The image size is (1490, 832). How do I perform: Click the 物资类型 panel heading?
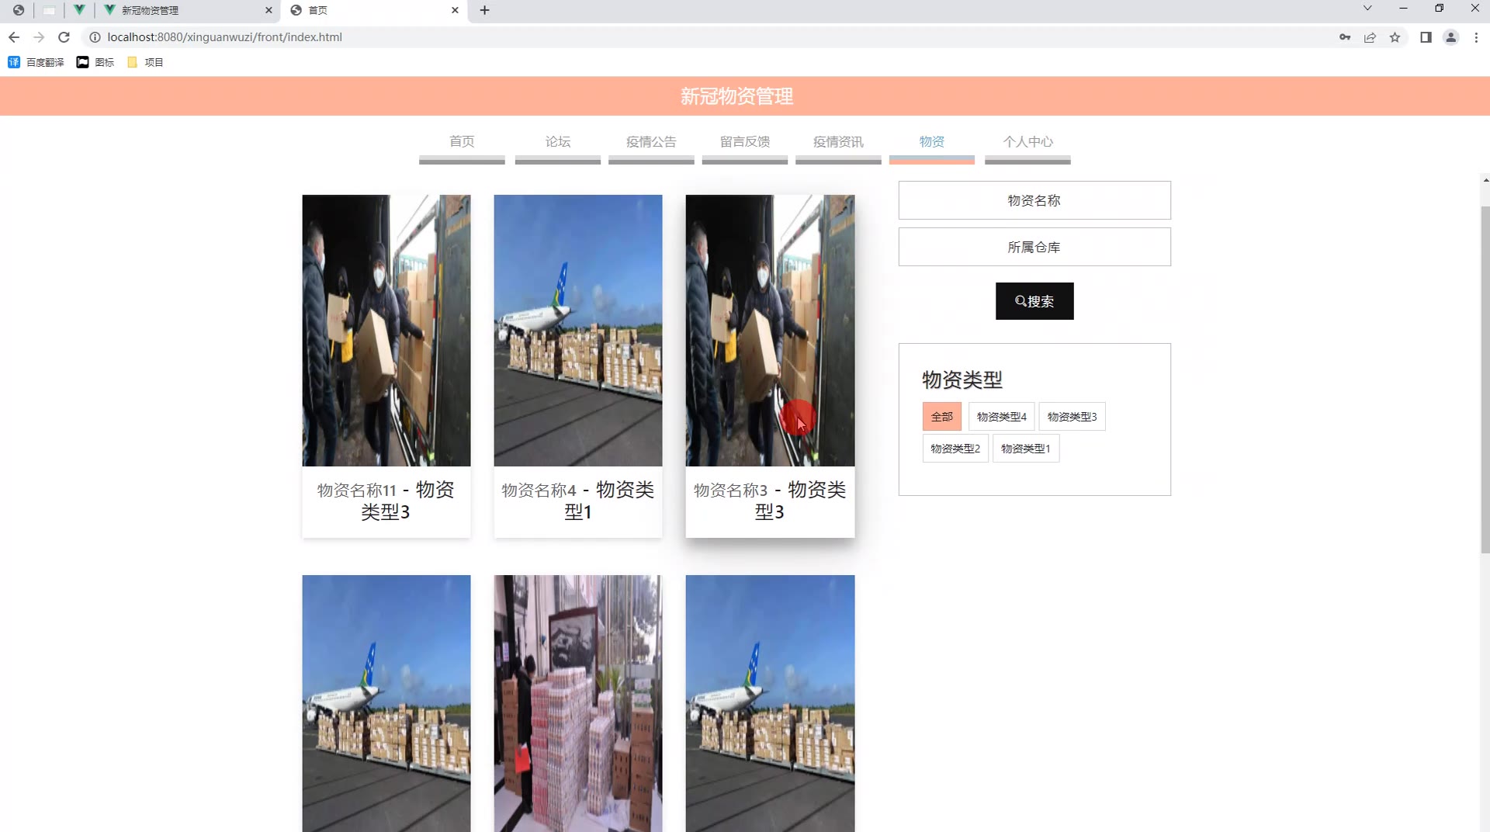tap(962, 380)
